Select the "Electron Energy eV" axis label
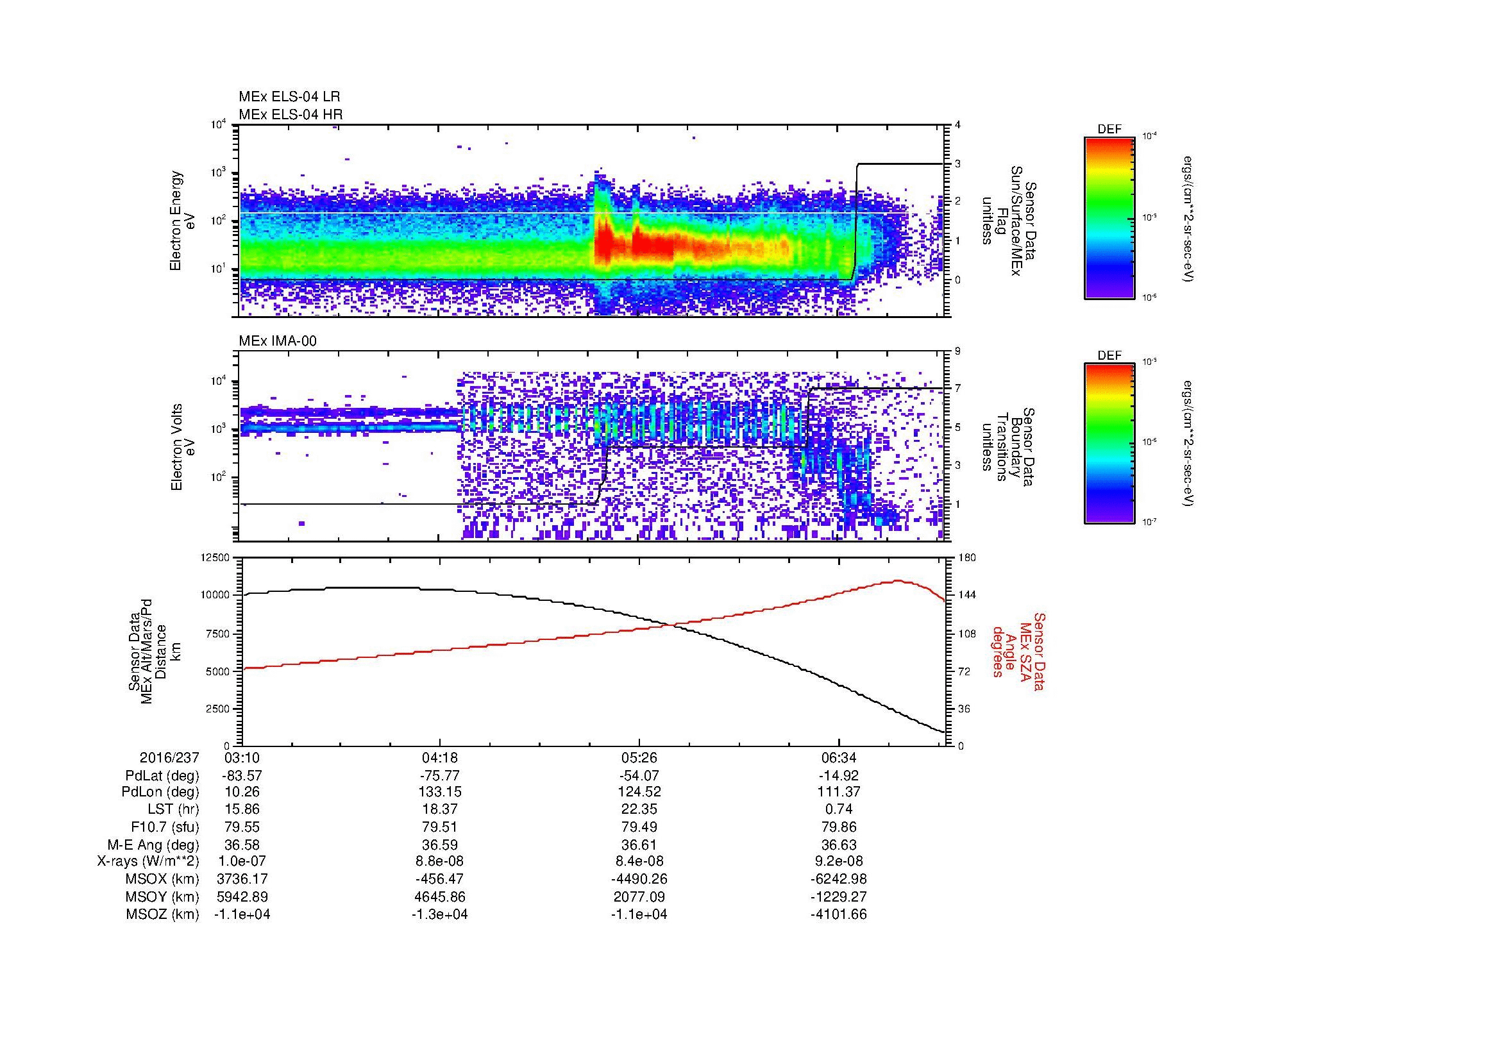Viewport: 1500px width, 1060px height. click(183, 221)
